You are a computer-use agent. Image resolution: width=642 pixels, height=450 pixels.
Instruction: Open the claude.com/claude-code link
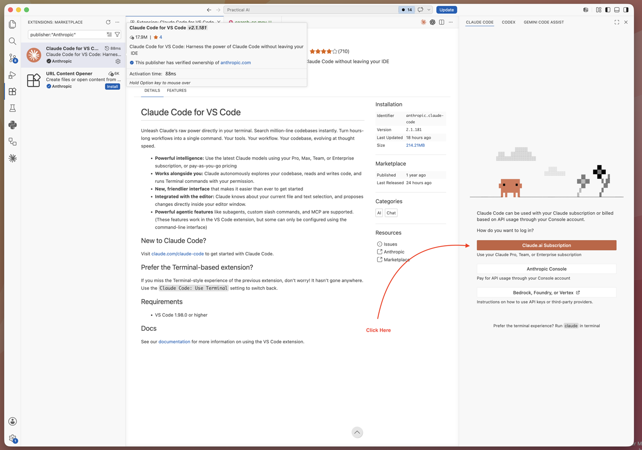click(x=177, y=253)
